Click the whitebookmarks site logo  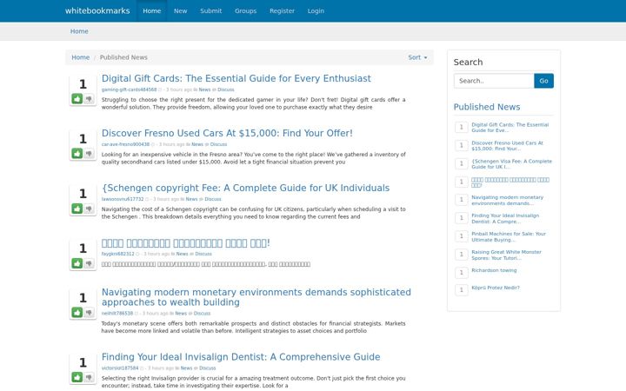click(x=97, y=10)
